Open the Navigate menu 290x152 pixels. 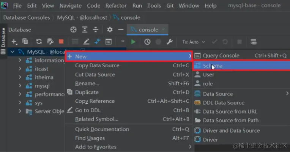[71, 6]
